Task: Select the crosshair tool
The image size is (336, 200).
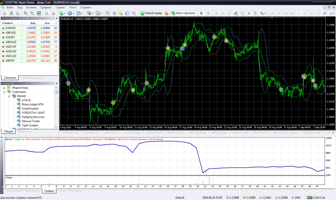Action: [208, 13]
